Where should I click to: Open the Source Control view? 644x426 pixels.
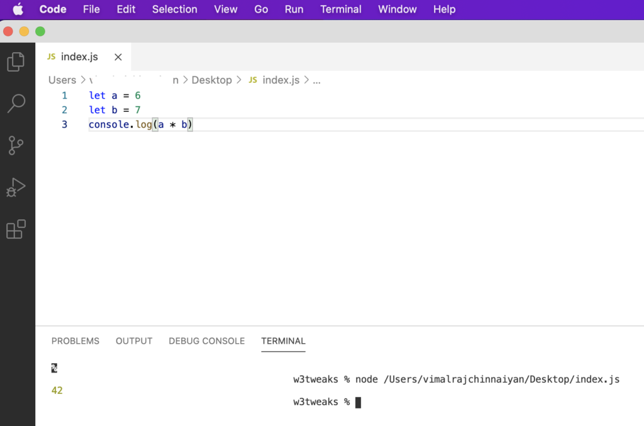(16, 145)
